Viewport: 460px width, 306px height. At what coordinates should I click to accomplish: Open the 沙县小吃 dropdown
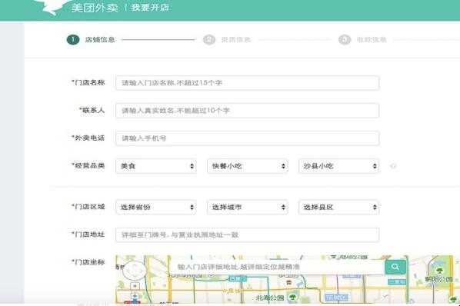click(x=338, y=166)
